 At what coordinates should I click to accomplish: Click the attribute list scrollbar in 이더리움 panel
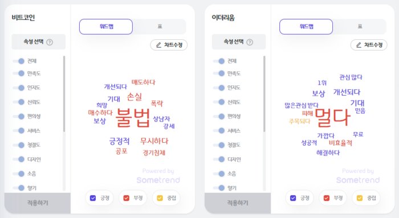point(264,94)
